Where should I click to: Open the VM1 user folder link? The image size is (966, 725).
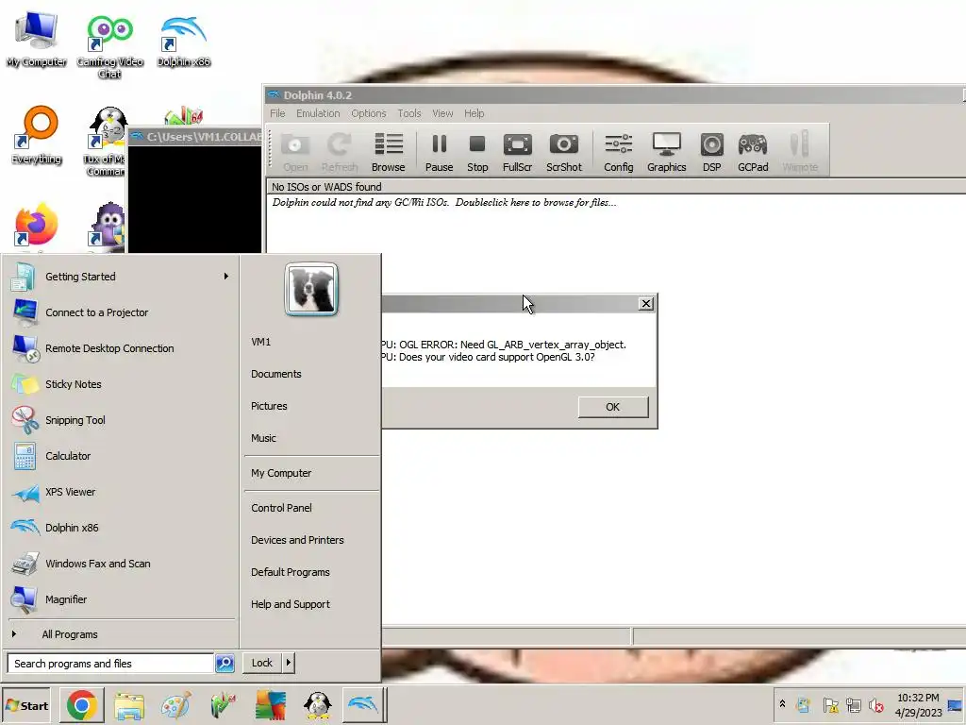point(260,342)
